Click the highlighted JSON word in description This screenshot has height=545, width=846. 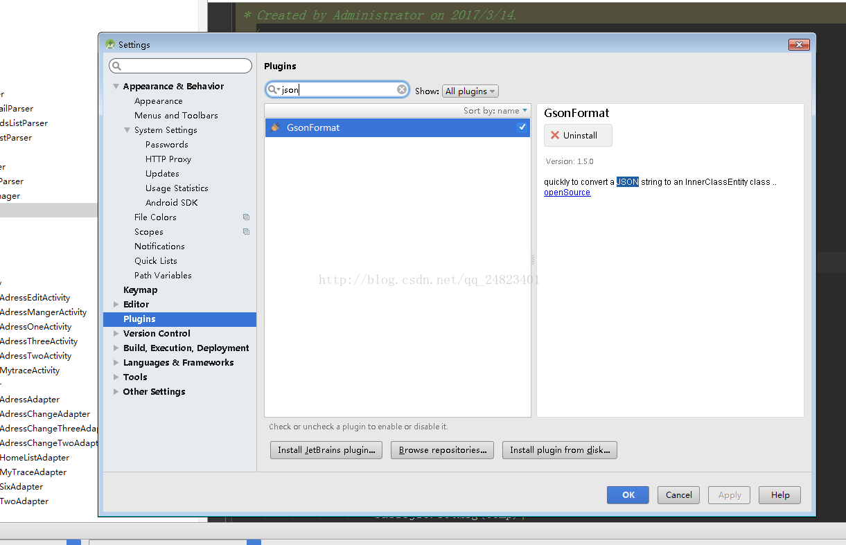click(x=627, y=182)
